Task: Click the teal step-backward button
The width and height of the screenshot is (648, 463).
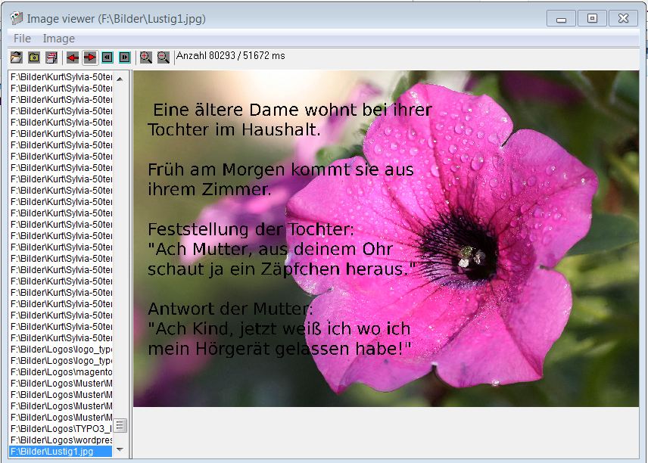Action: [107, 57]
